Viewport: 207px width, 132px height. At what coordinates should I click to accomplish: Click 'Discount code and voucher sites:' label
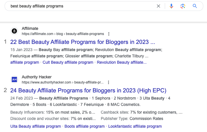click(x=40, y=119)
